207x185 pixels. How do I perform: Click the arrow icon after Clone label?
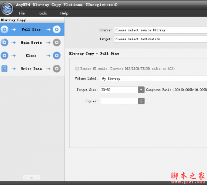coord(49,55)
